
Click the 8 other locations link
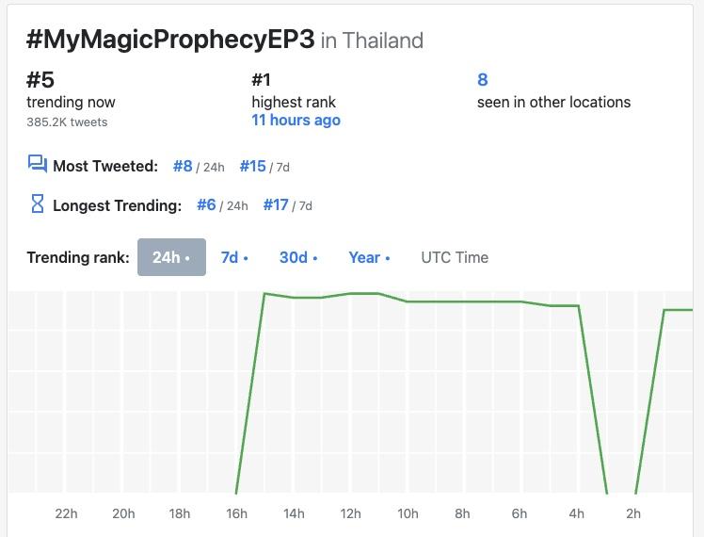pos(483,79)
